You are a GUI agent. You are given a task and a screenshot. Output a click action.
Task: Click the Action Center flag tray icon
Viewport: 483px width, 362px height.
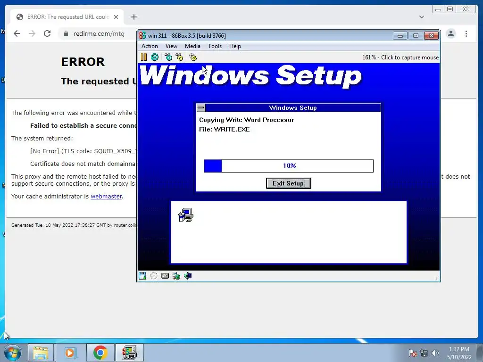[413, 353]
